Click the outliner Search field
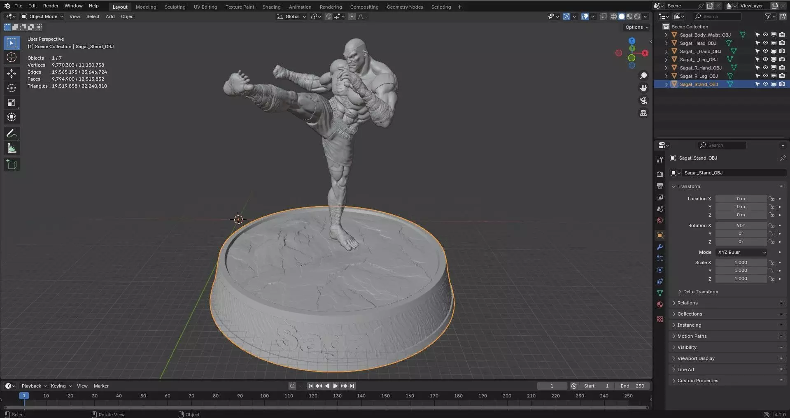Viewport: 790px width, 418px height. (718, 16)
